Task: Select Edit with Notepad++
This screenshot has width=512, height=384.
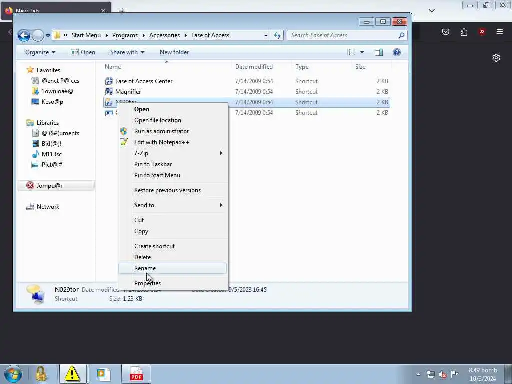Action: click(x=172, y=142)
